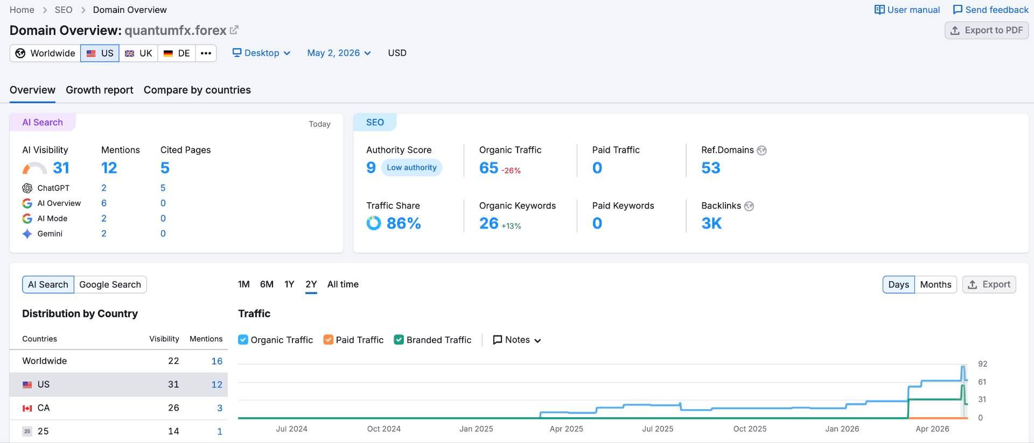Go to Home breadcrumb

[22, 10]
